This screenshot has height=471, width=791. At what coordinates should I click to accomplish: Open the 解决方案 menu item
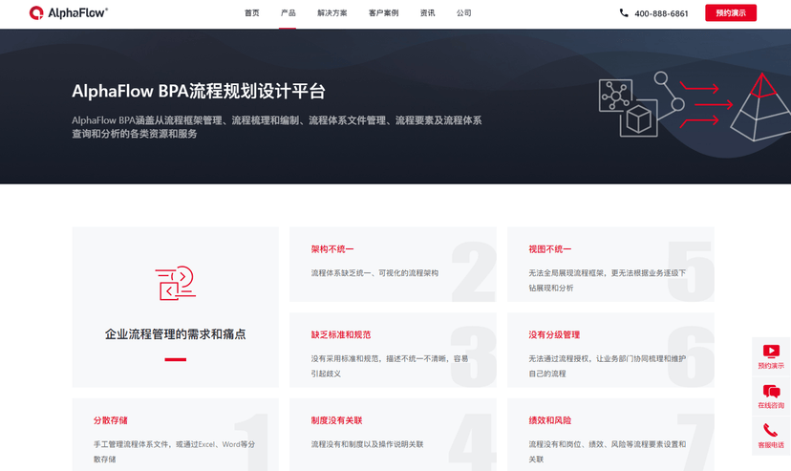tap(331, 13)
